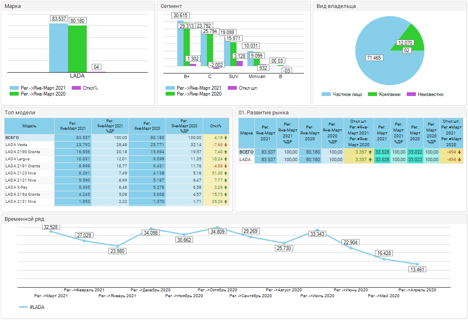Open the LADA Largus row in models table
Viewport: 468px width, 331px height.
pos(18,159)
